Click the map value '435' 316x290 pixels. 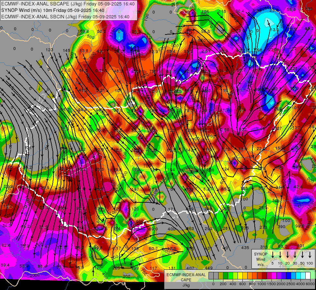pyautogui.click(x=245, y=248)
